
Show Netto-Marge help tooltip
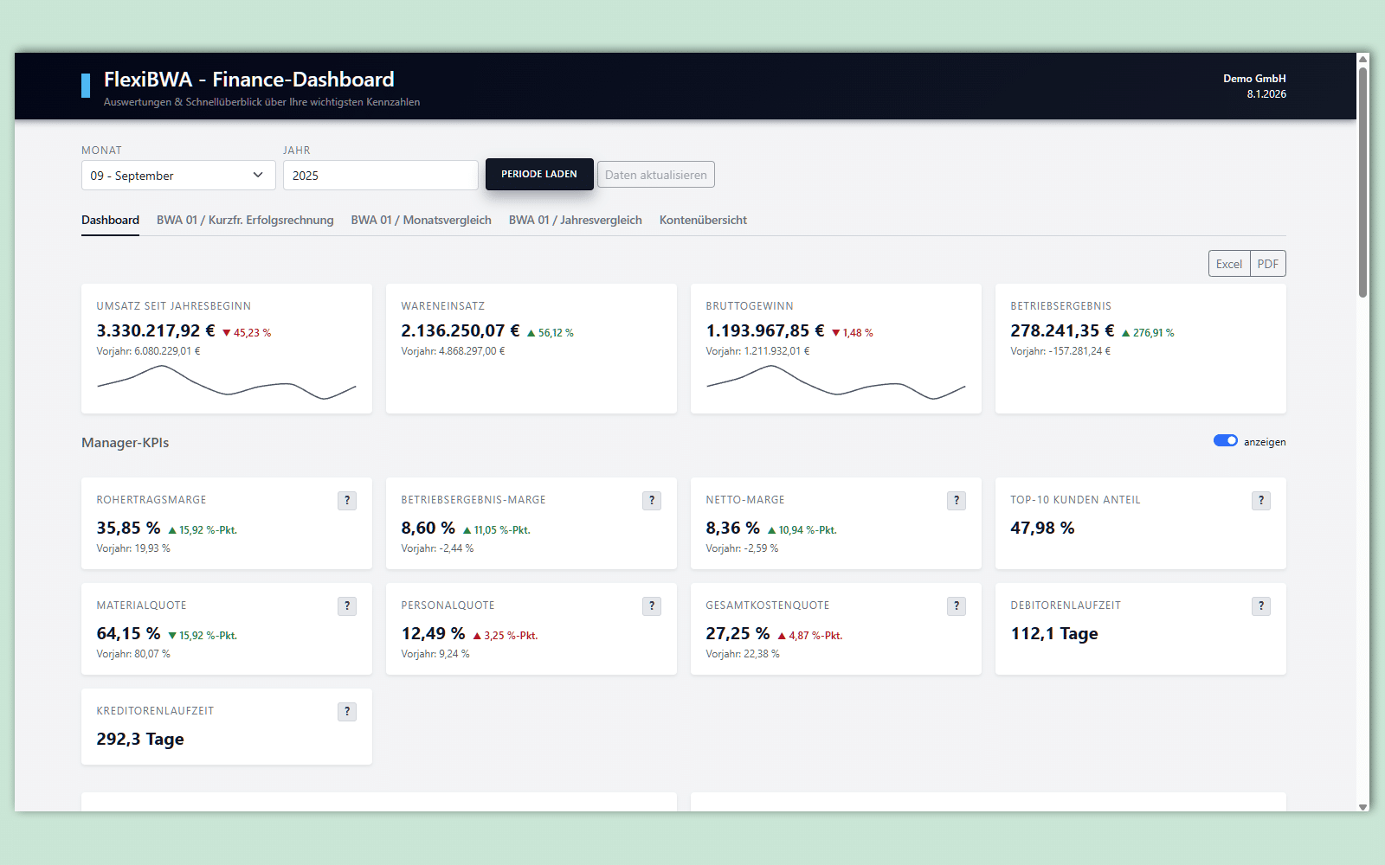[957, 501]
